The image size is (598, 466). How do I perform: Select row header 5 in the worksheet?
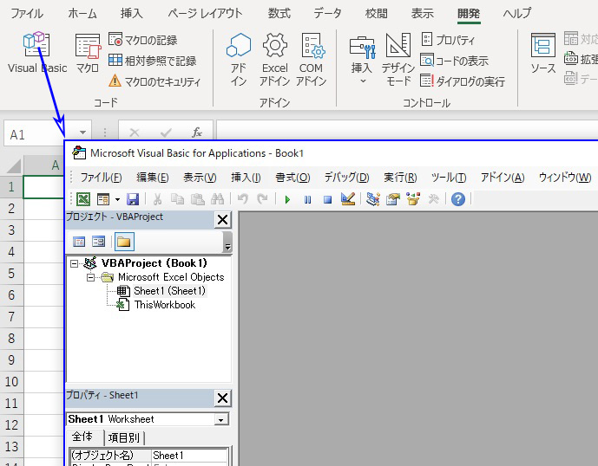[11, 274]
